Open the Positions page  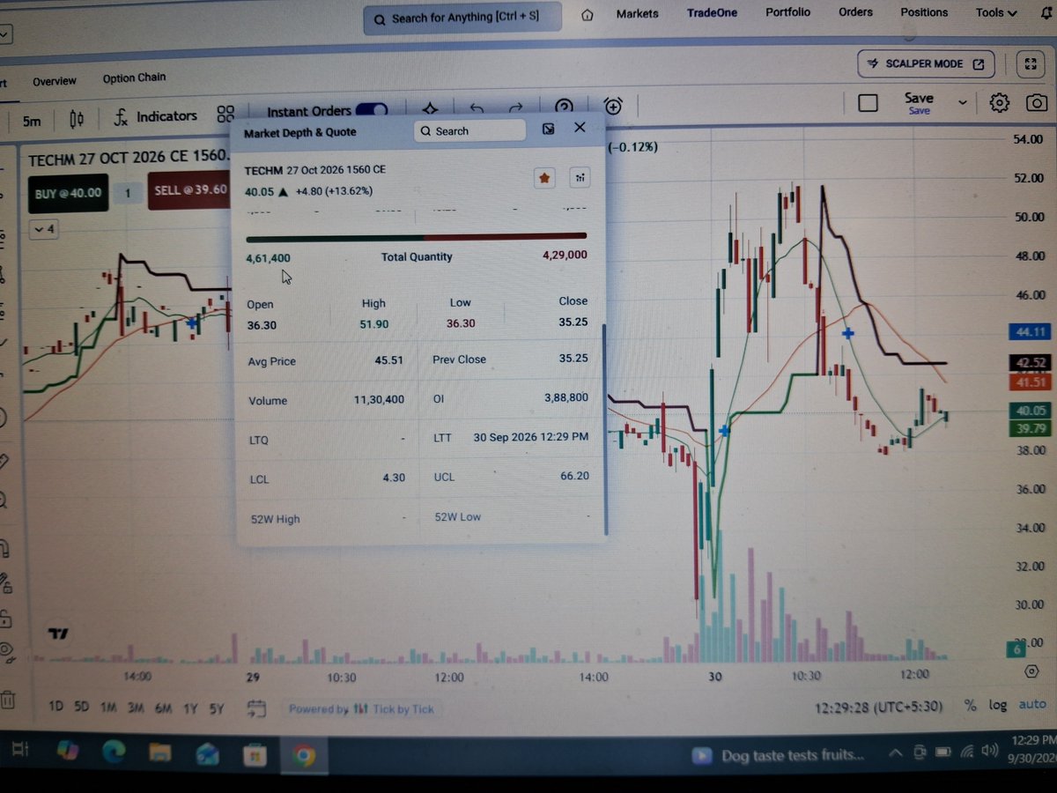pyautogui.click(x=924, y=11)
